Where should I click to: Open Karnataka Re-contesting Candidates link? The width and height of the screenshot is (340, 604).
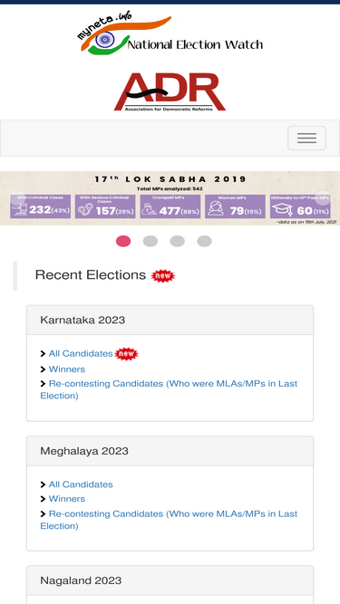pos(169,389)
